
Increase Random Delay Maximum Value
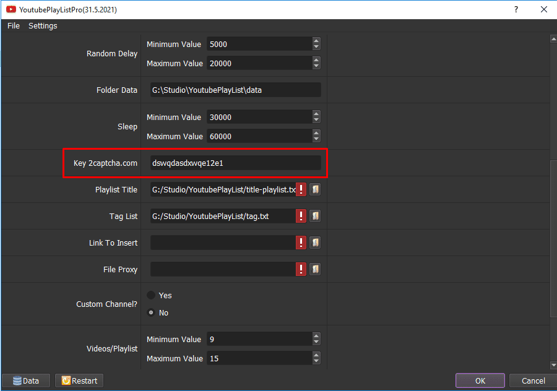coord(316,60)
